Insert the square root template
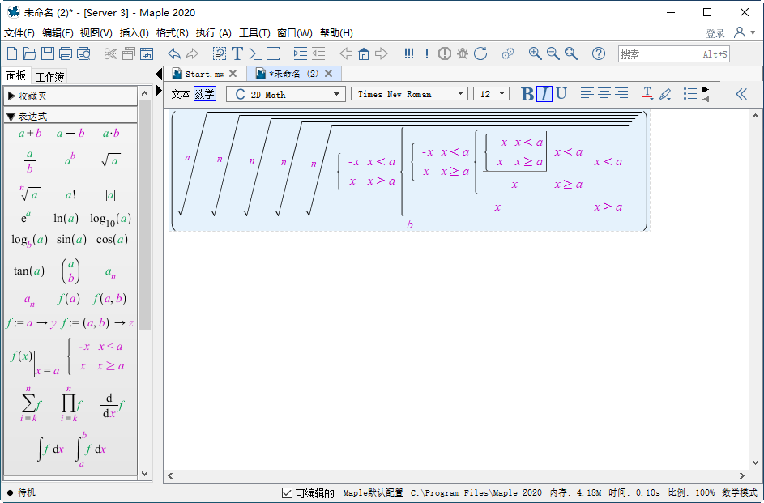The image size is (764, 503). 111,160
